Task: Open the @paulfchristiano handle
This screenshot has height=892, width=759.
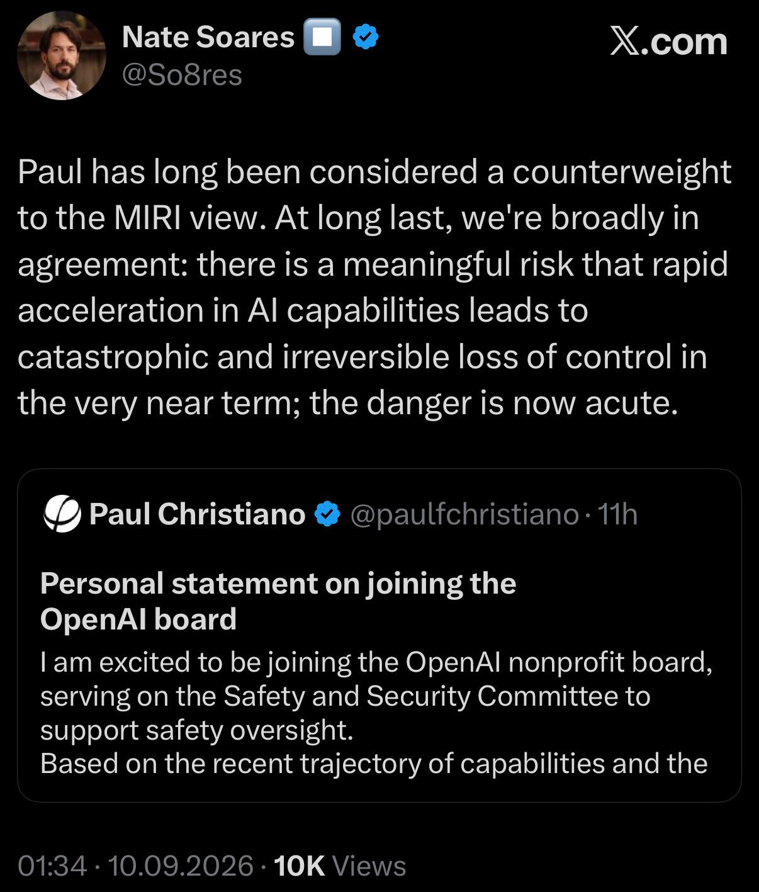Action: [x=464, y=515]
